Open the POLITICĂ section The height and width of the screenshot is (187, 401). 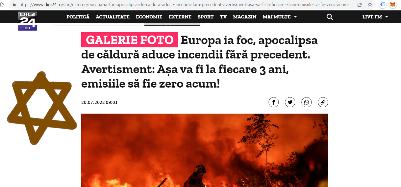[x=78, y=17]
